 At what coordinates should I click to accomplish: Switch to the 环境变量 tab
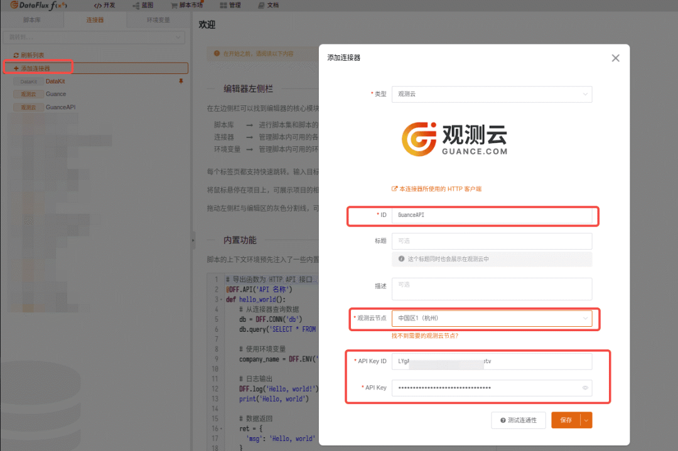click(158, 20)
